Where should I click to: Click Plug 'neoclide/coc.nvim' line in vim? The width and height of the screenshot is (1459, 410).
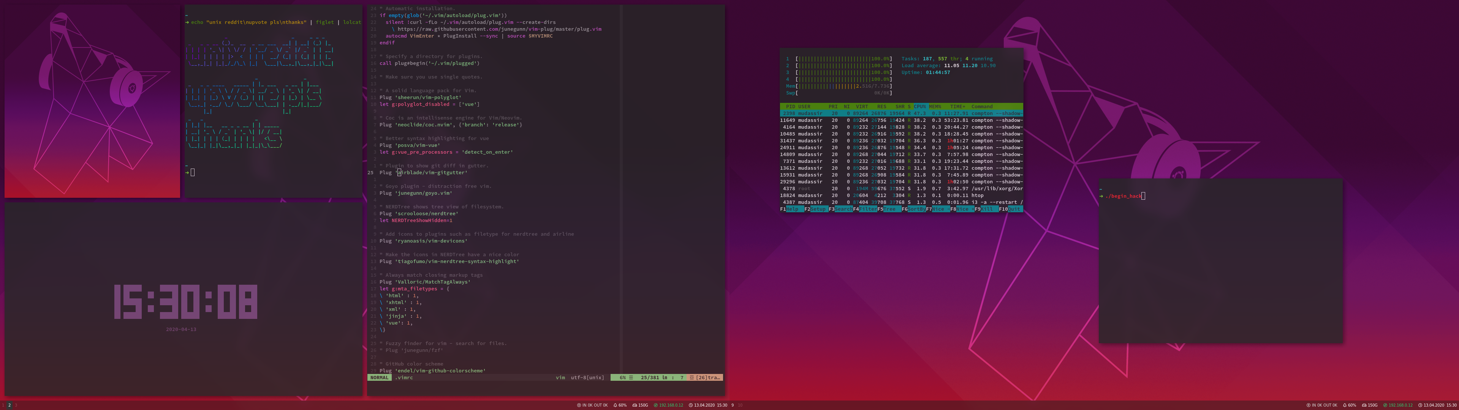click(x=451, y=125)
